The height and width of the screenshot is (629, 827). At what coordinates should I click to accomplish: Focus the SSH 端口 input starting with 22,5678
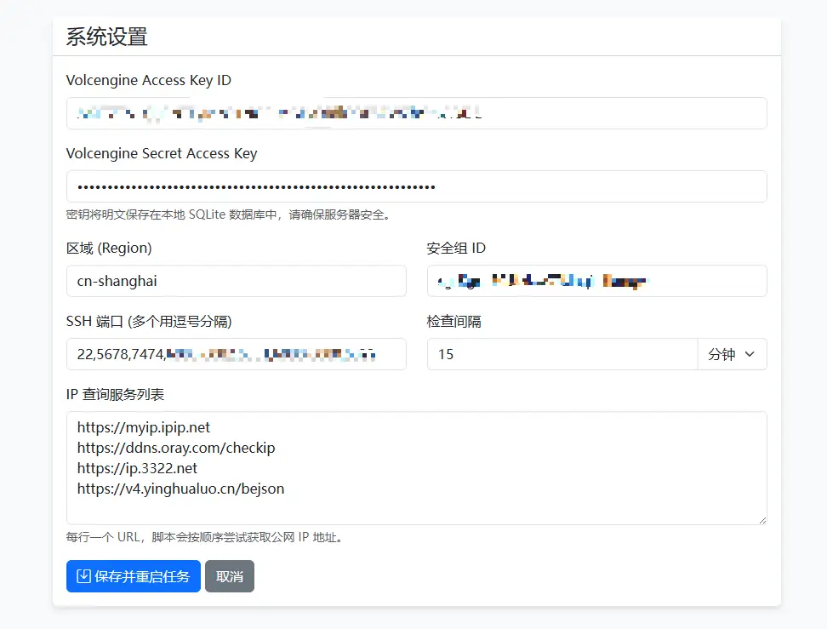[x=236, y=354]
